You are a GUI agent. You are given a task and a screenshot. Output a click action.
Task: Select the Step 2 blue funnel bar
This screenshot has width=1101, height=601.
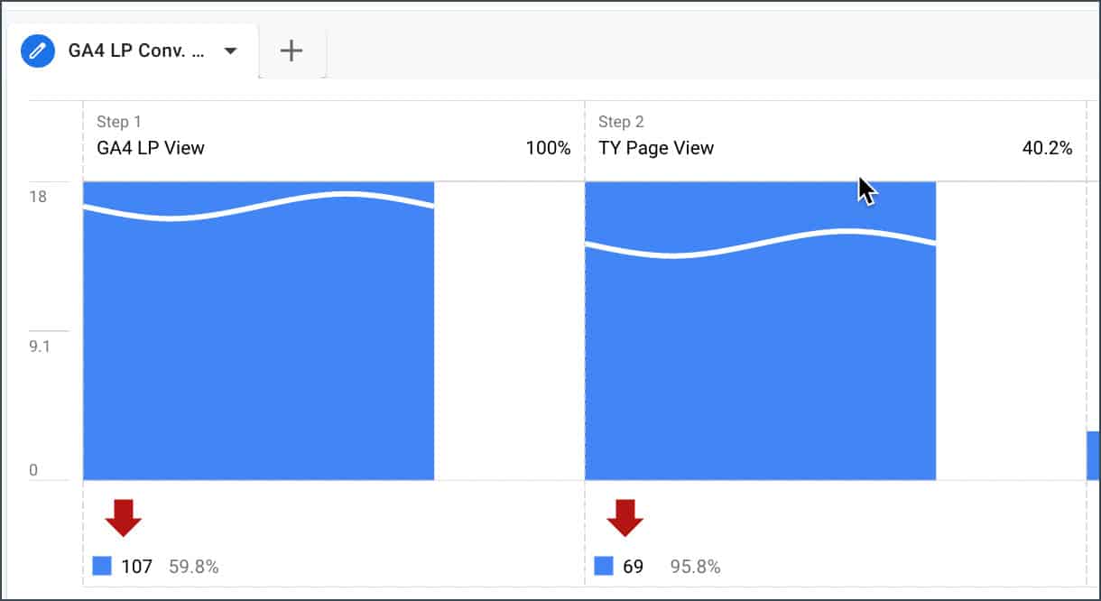coord(760,361)
